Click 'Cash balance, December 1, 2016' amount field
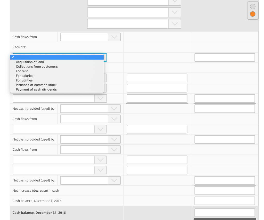 coord(225,201)
